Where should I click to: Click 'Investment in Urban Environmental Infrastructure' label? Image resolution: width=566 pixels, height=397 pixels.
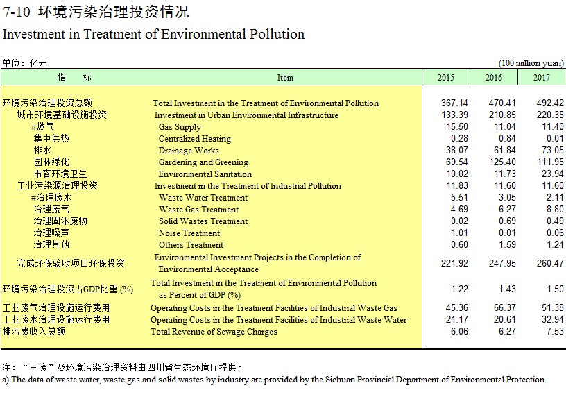coord(246,115)
